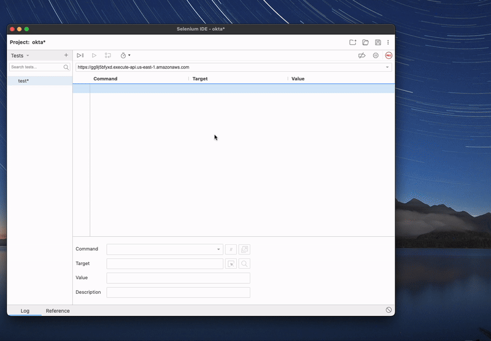
Task: Click into the Value input field
Action: pyautogui.click(x=178, y=278)
